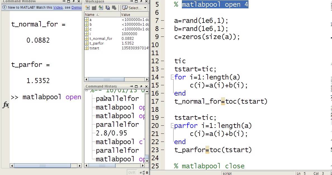Click the Ln 5 indicator in status bar
Viewport: 332px width, 175px height.
[x=301, y=173]
